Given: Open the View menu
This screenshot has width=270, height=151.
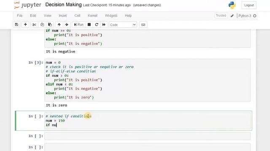Looking at the screenshot, I should pos(48,16).
